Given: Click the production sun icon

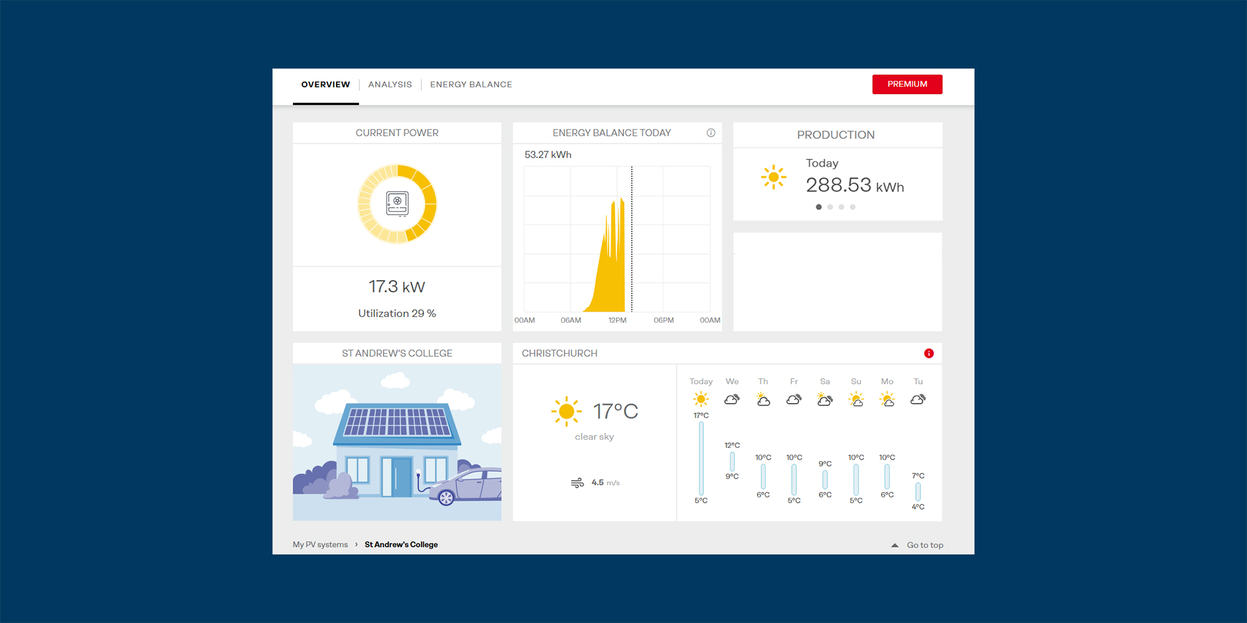Looking at the screenshot, I should tap(774, 177).
